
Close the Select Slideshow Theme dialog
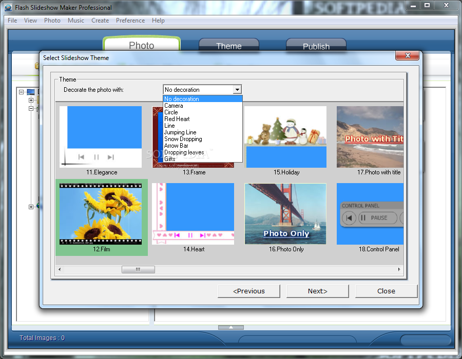[x=386, y=291]
